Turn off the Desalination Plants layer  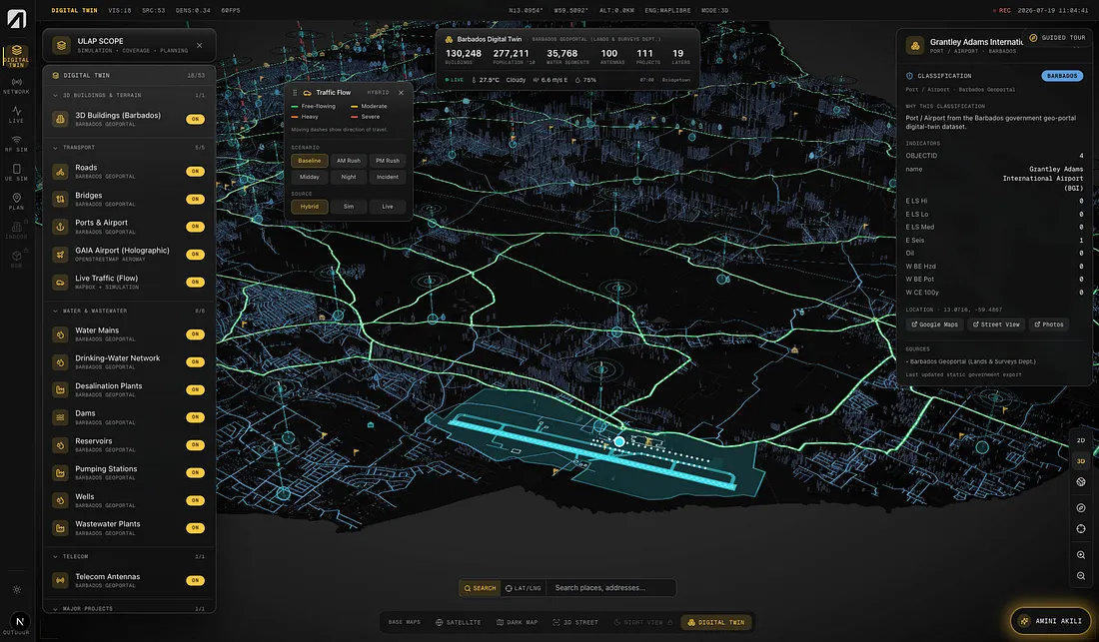(195, 390)
